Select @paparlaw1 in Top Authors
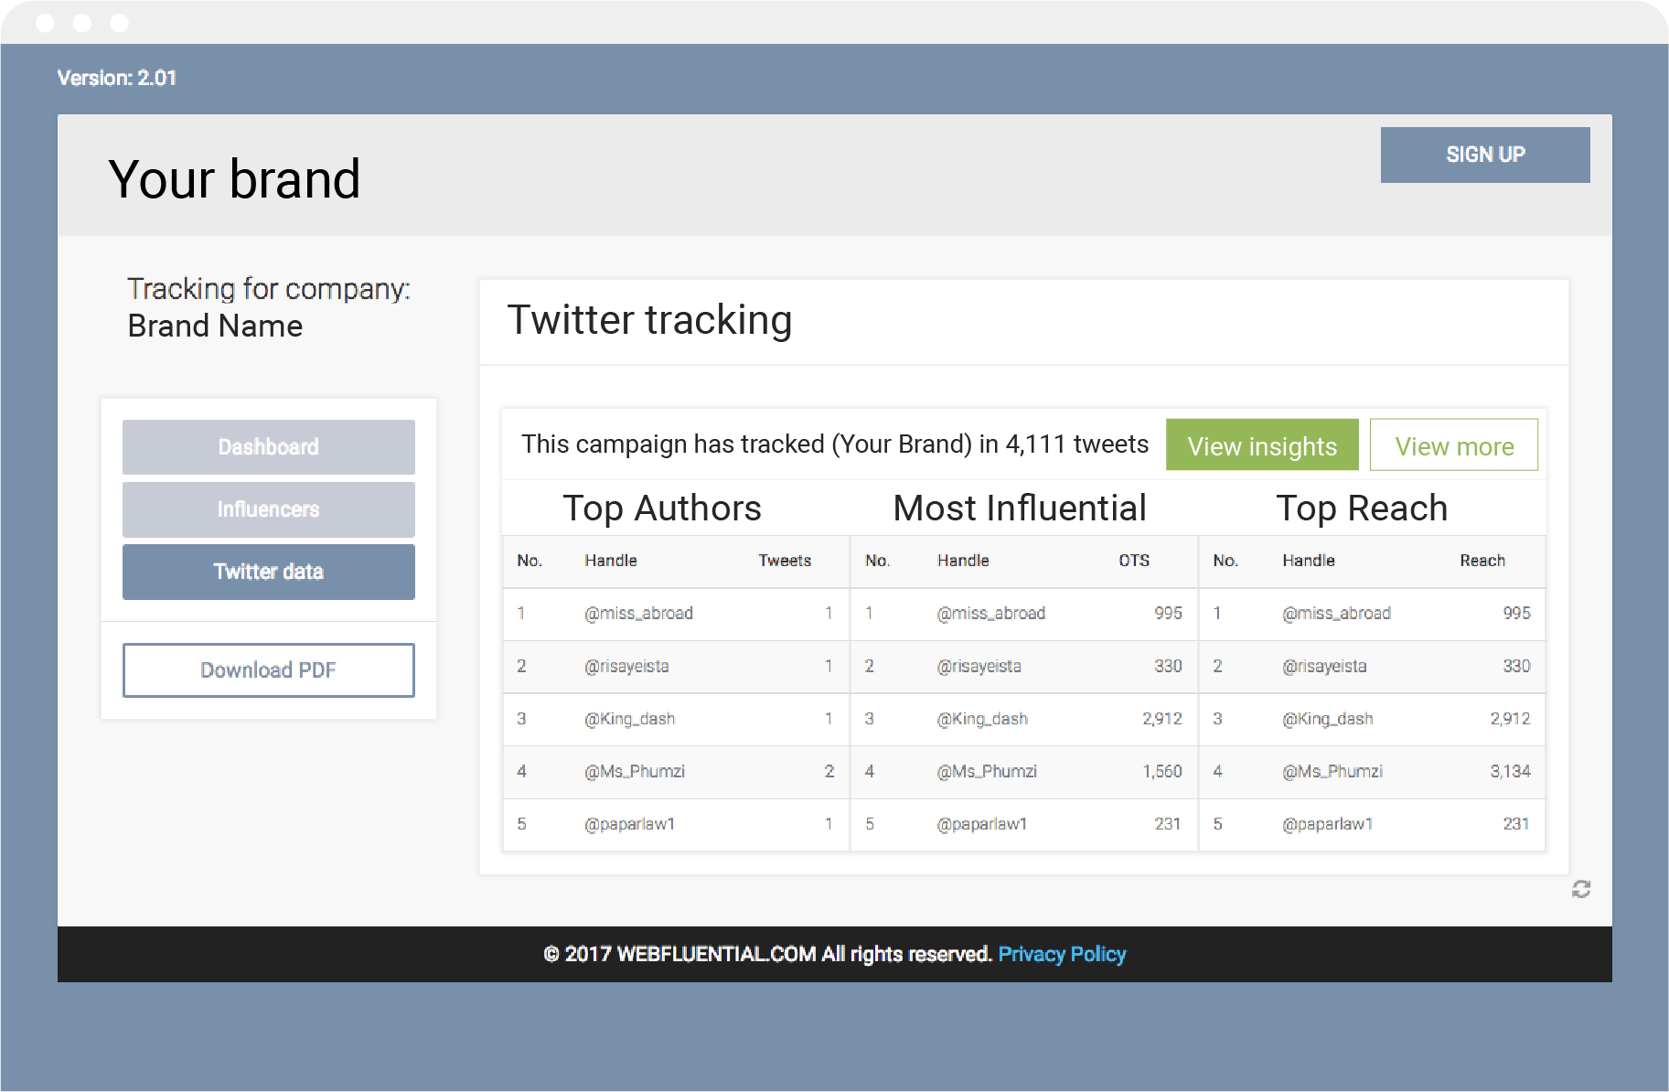 tap(629, 824)
